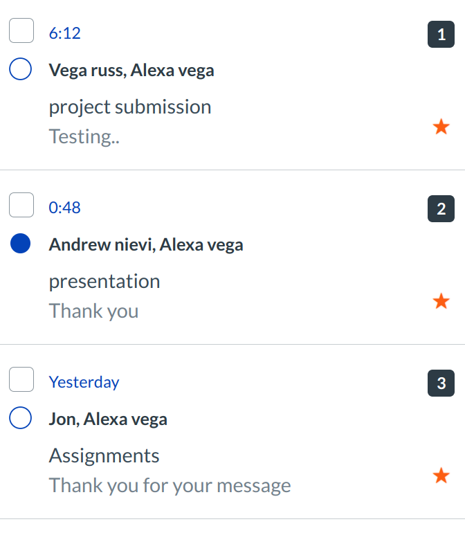465x533 pixels.
Task: Click the Vega russ, Alexa vega participants
Action: point(131,71)
